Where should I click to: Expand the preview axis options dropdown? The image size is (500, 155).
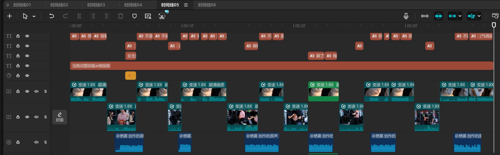click(x=479, y=16)
